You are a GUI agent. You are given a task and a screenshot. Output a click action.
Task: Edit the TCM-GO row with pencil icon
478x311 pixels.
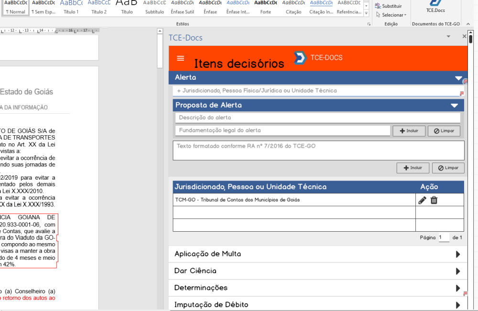[x=422, y=200]
